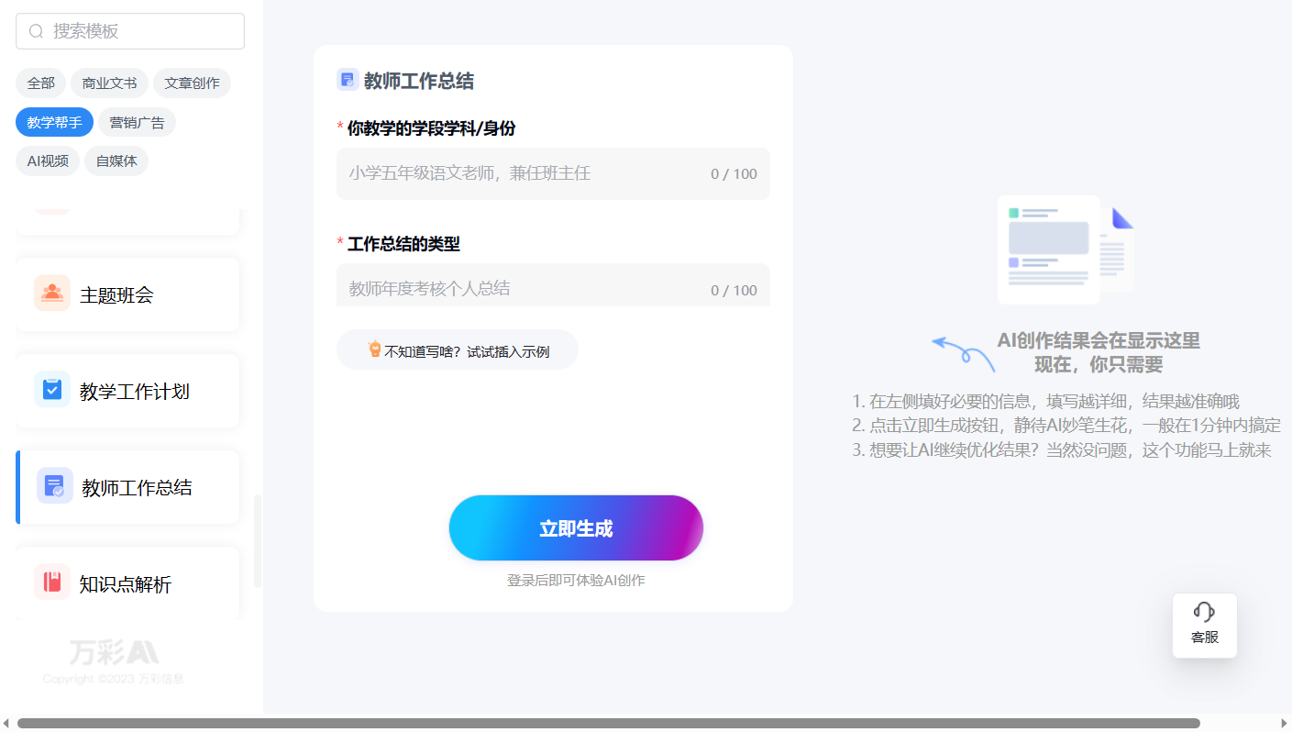Screen dimensions: 1292x732
Task: Select the AI视频 category tab
Action: tap(48, 161)
